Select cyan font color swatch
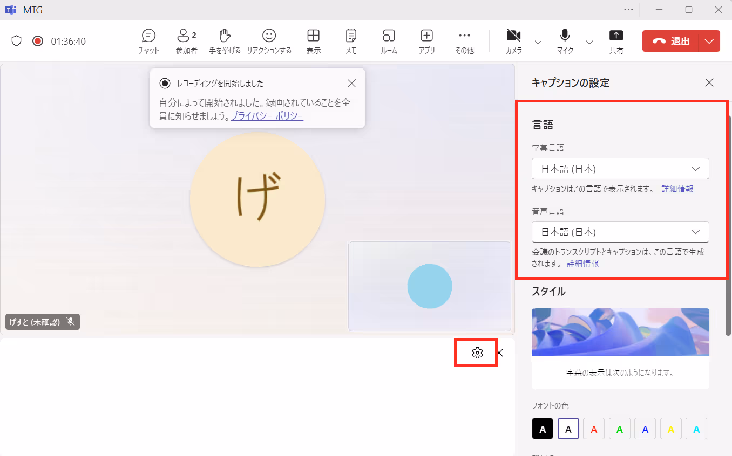This screenshot has width=732, height=456. point(696,429)
